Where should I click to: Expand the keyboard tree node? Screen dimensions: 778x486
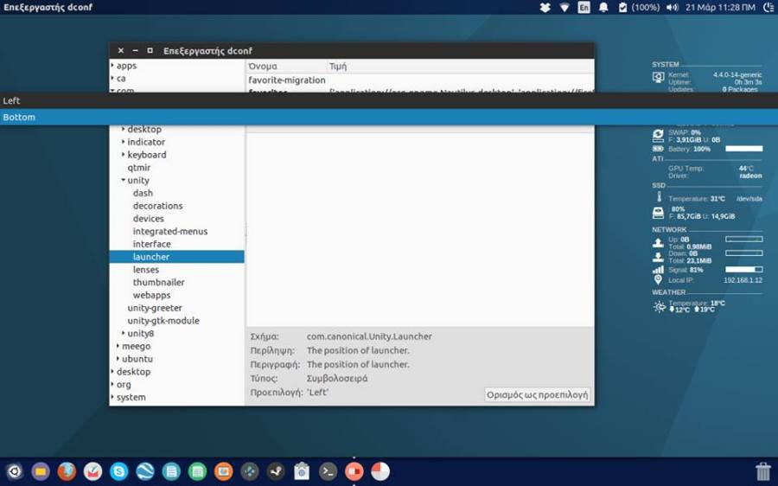(123, 155)
